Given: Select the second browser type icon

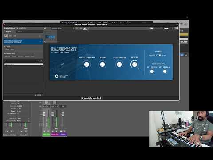Looking at the screenshot, I should [10, 36].
